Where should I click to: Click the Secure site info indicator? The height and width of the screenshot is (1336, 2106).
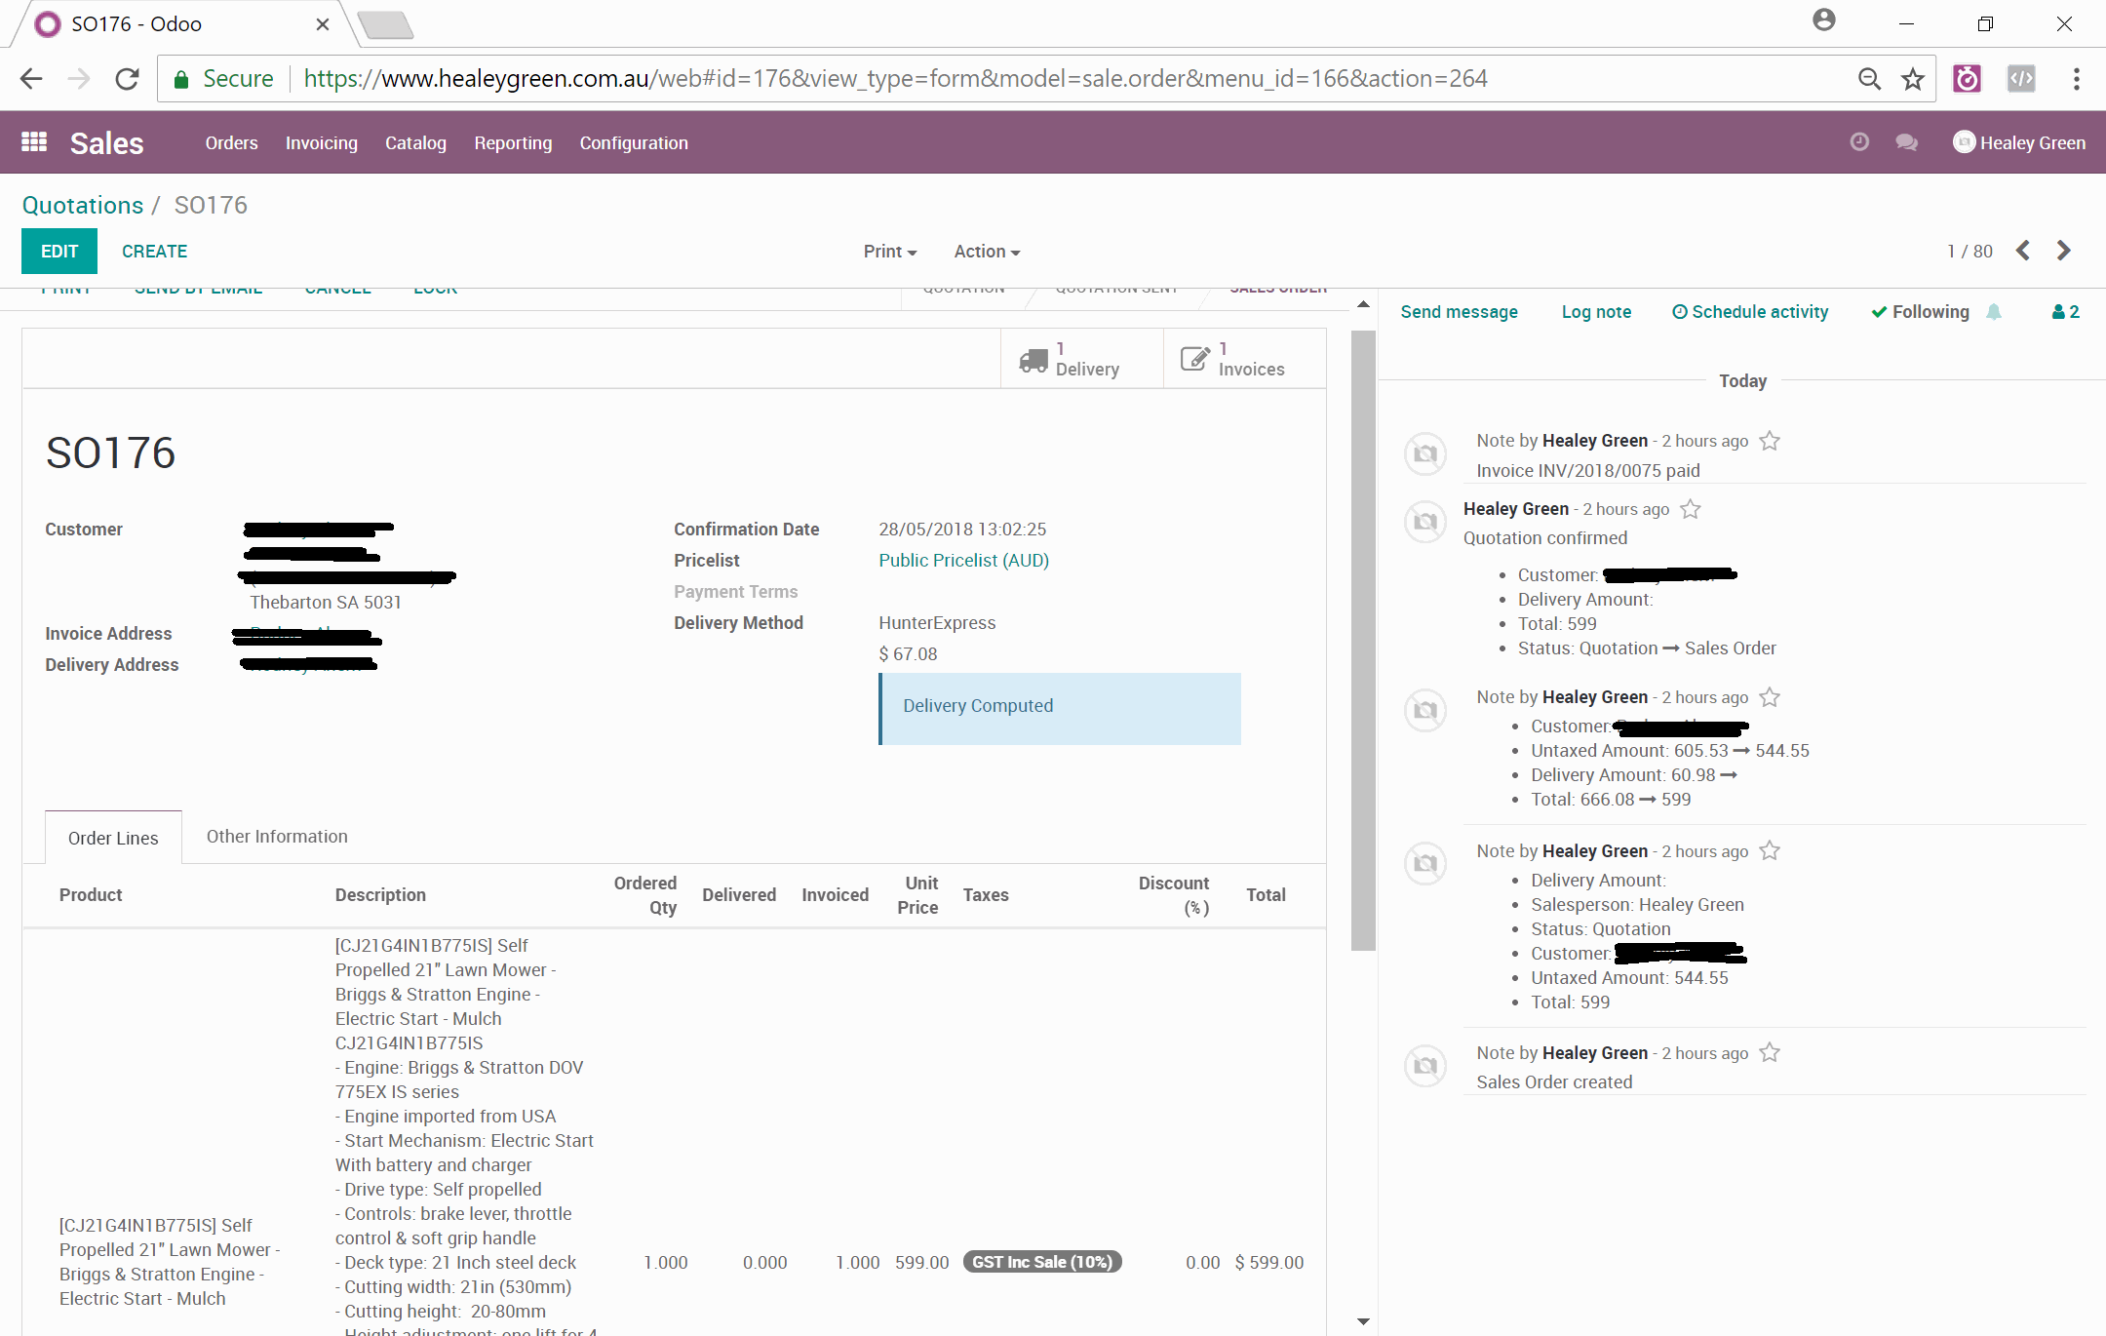(x=223, y=79)
